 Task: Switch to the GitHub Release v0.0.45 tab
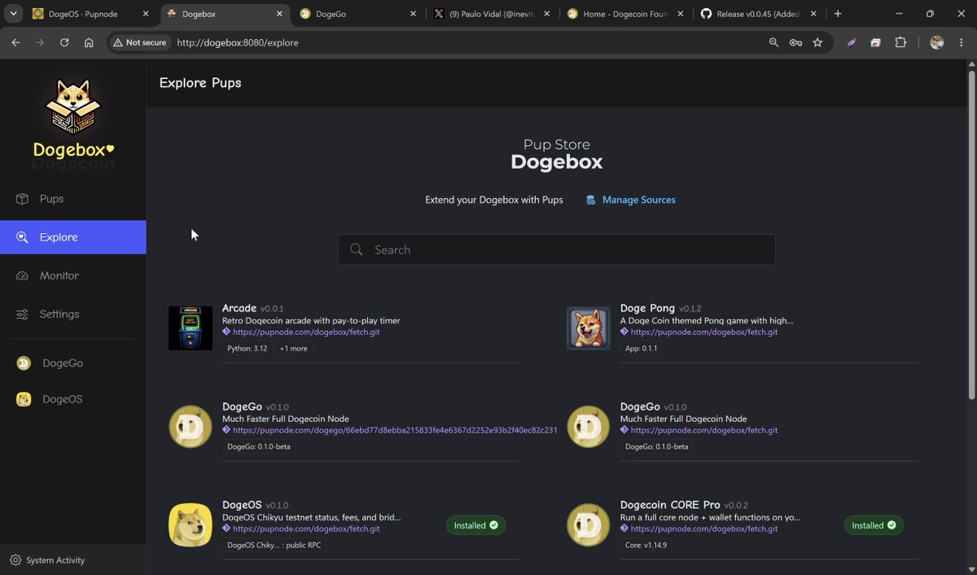pyautogui.click(x=759, y=14)
